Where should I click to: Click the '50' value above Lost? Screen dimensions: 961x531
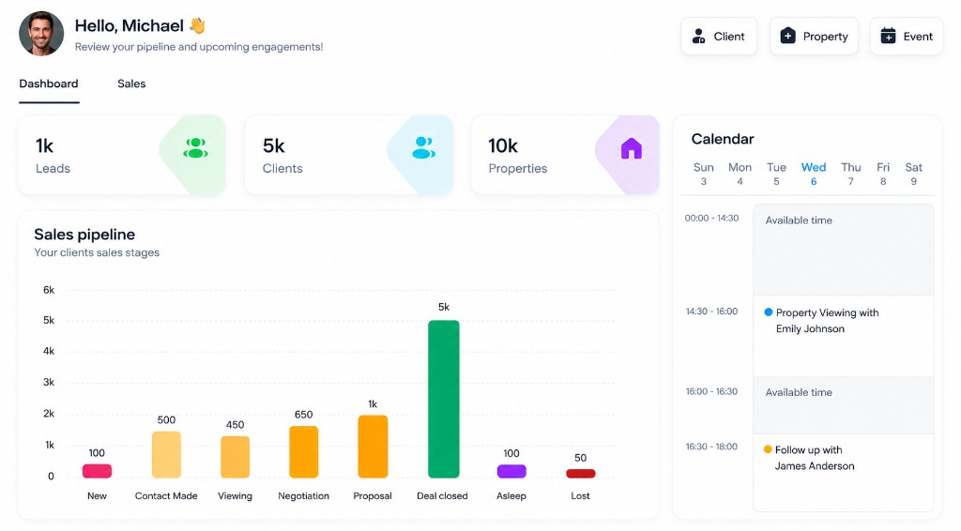(580, 458)
